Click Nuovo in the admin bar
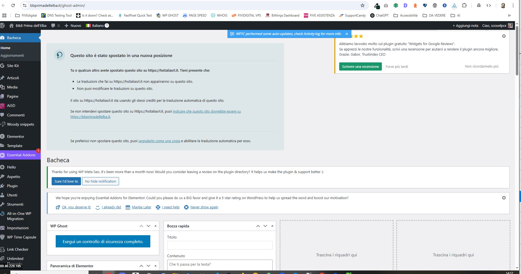Image resolution: width=521 pixels, height=274 pixels. [73, 26]
